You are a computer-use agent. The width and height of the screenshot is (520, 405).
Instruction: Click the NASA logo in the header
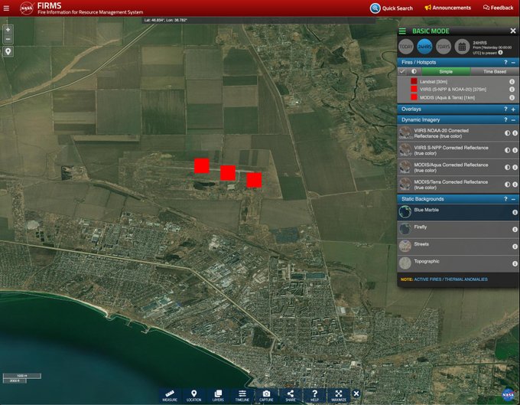(x=26, y=8)
